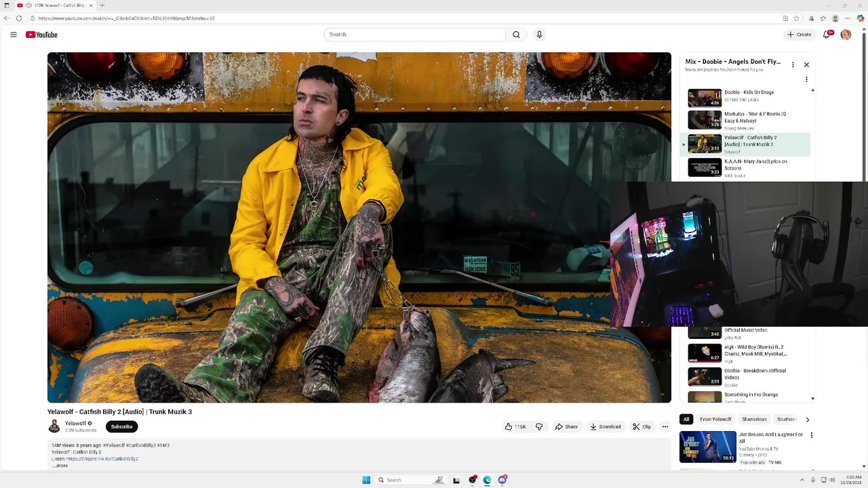Viewport: 868px width, 488px height.
Task: Show hidden system tray icons
Action: 802,480
